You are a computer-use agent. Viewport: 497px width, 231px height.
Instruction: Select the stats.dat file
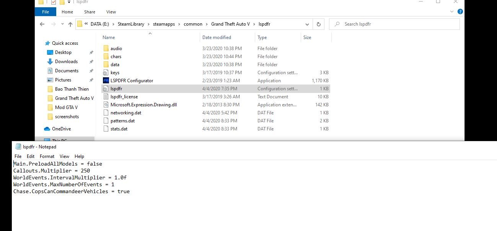119,129
